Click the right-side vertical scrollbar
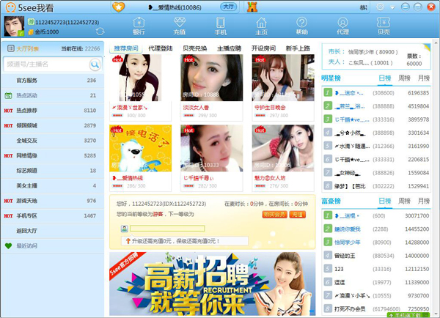The height and width of the screenshot is (318, 440). coord(436,180)
